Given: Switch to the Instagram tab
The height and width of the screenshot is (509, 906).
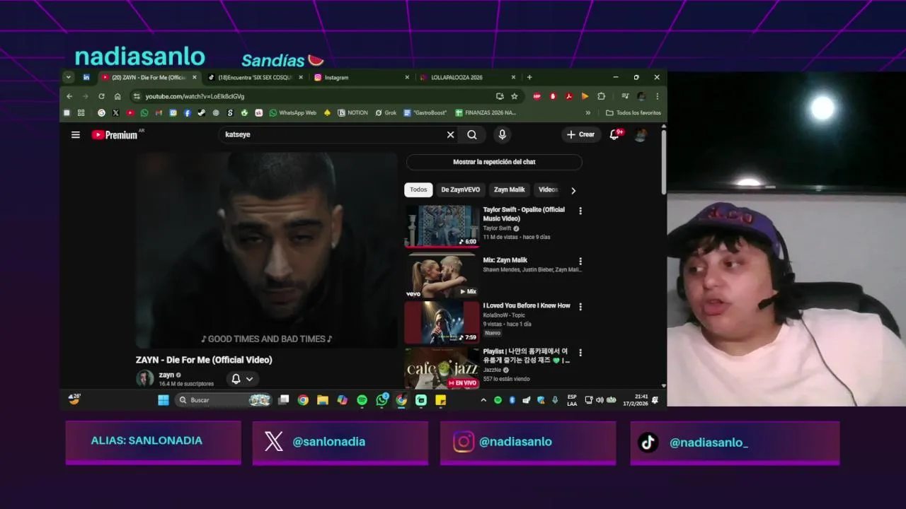Looking at the screenshot, I should pos(361,77).
